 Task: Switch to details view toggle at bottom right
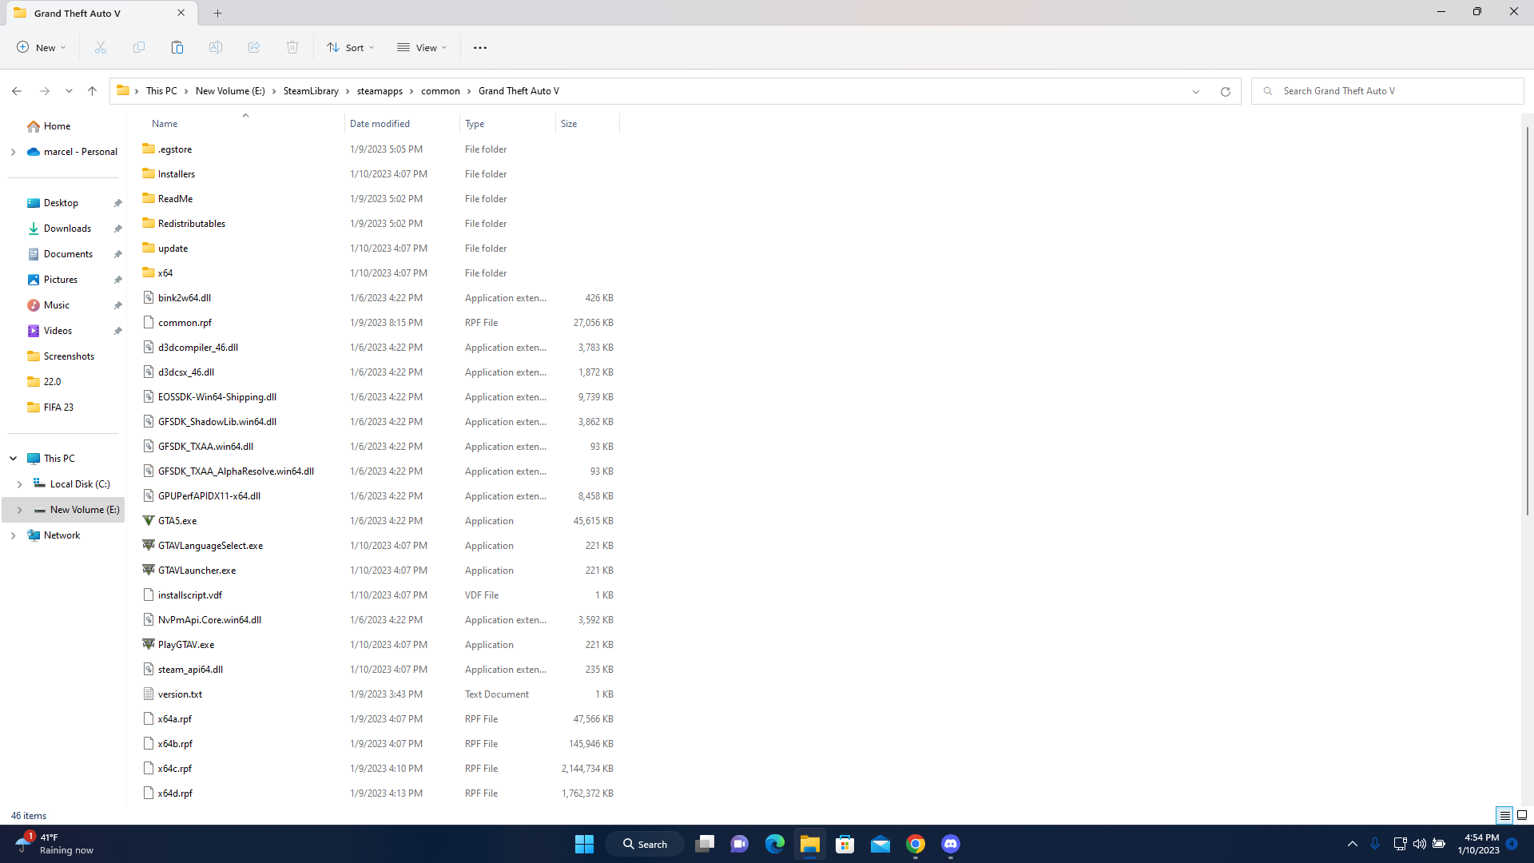[1504, 815]
